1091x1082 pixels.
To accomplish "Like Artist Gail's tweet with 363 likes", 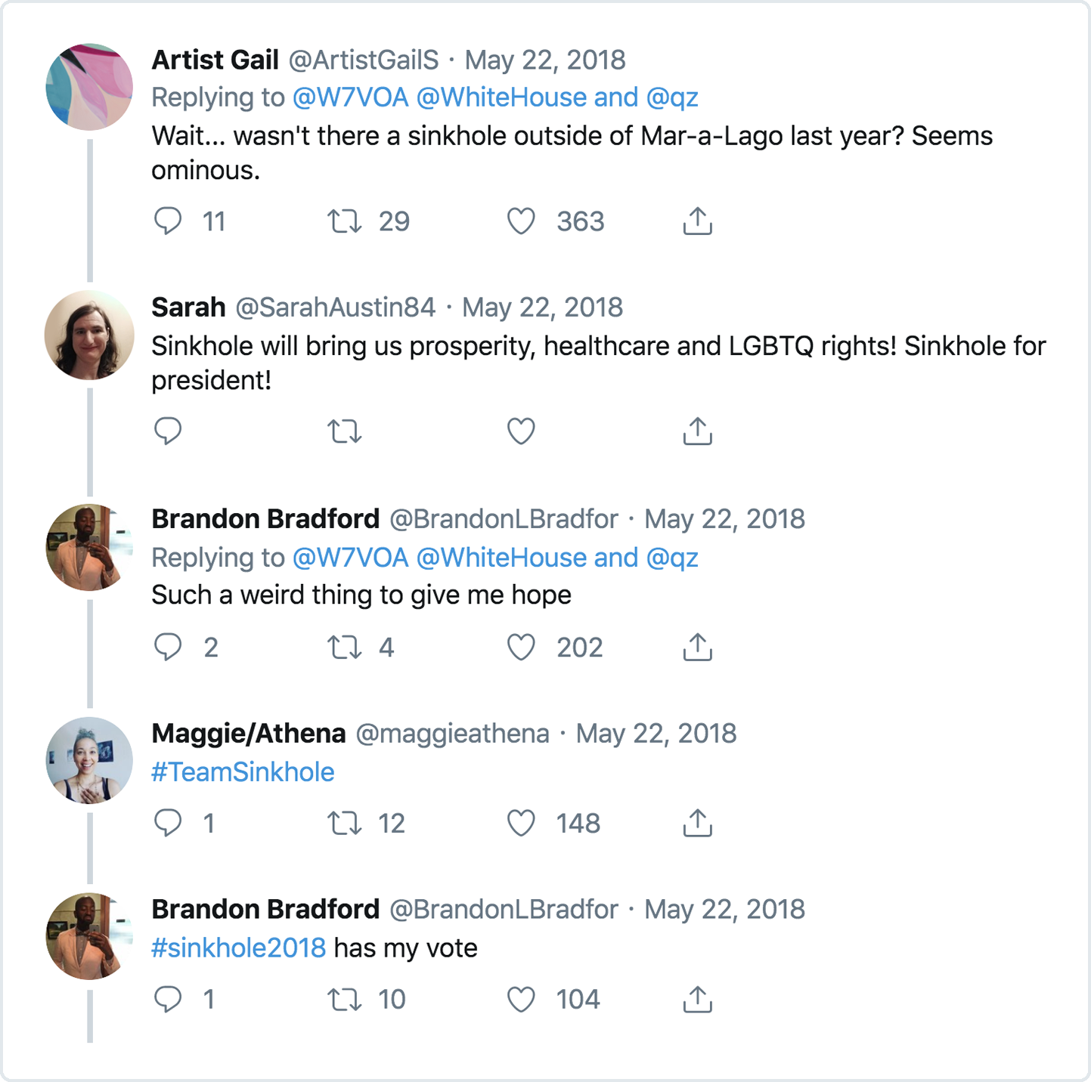I will pos(521,221).
